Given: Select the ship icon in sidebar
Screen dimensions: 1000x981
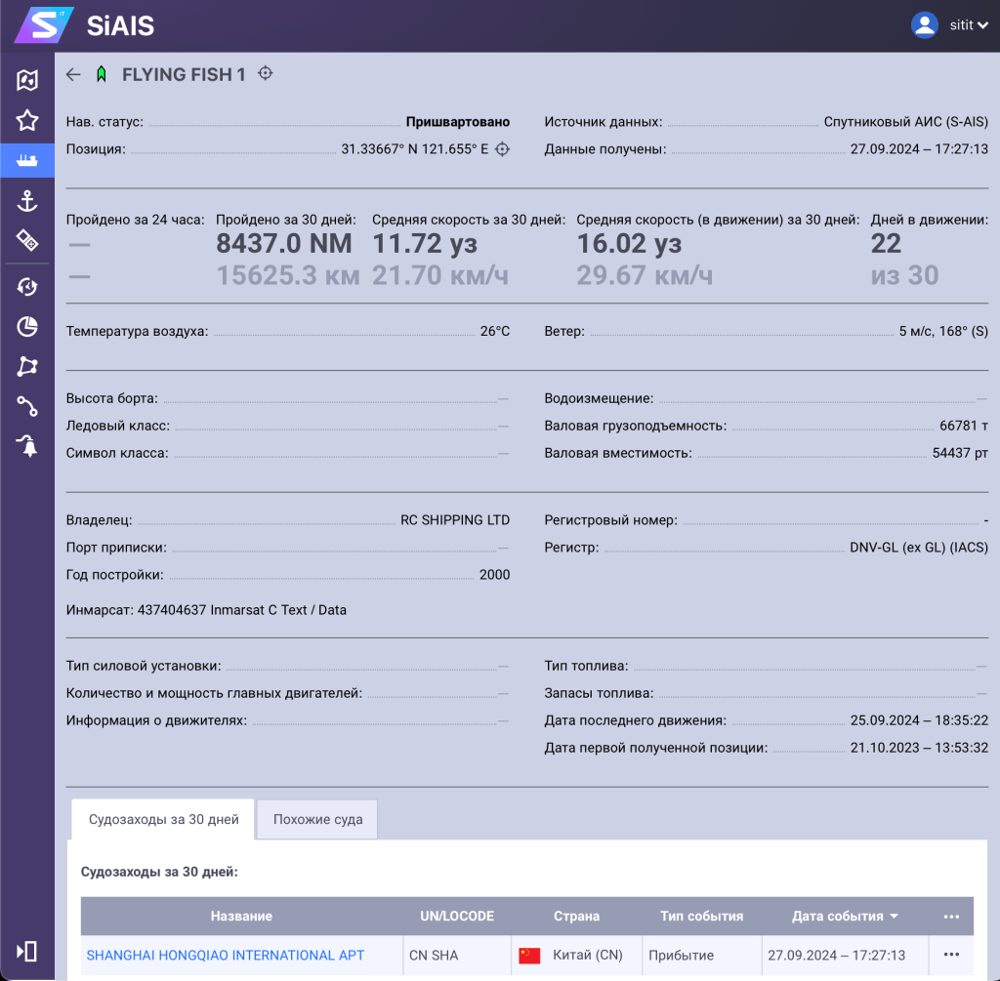Looking at the screenshot, I should [x=27, y=161].
